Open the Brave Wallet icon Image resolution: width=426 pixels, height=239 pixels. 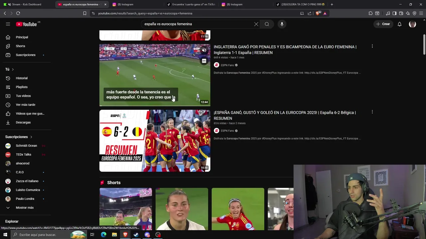point(401,13)
